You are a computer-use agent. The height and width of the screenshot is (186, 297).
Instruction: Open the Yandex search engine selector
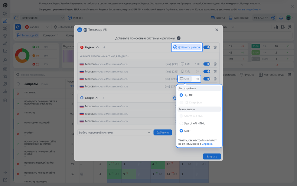[x=37, y=27]
